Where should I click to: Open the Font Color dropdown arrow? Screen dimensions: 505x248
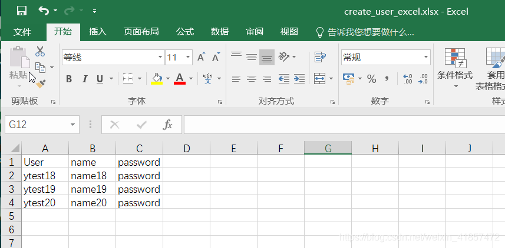pos(191,78)
